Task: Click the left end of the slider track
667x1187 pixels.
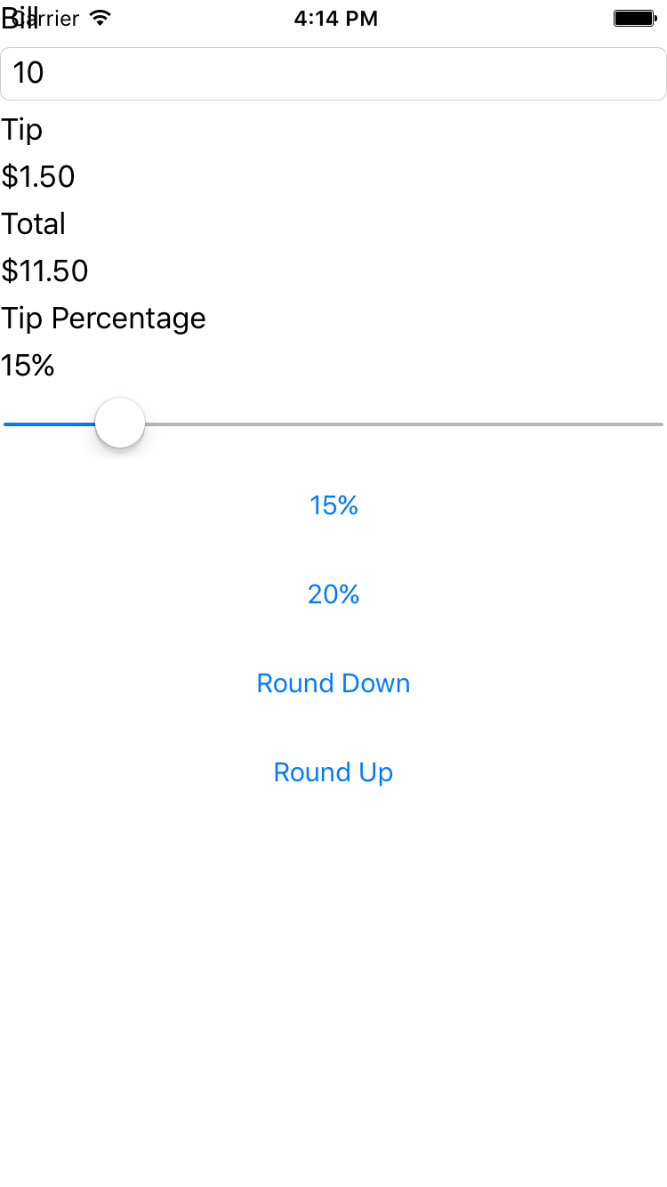Action: pos(9,424)
